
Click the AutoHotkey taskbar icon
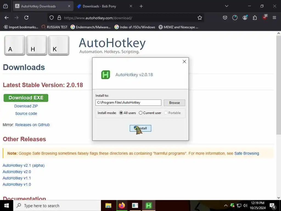(148, 206)
